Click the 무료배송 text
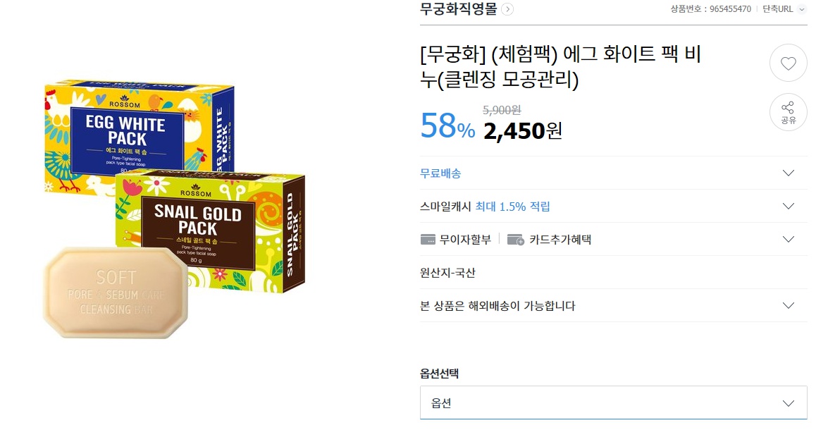The height and width of the screenshot is (430, 816). point(440,173)
